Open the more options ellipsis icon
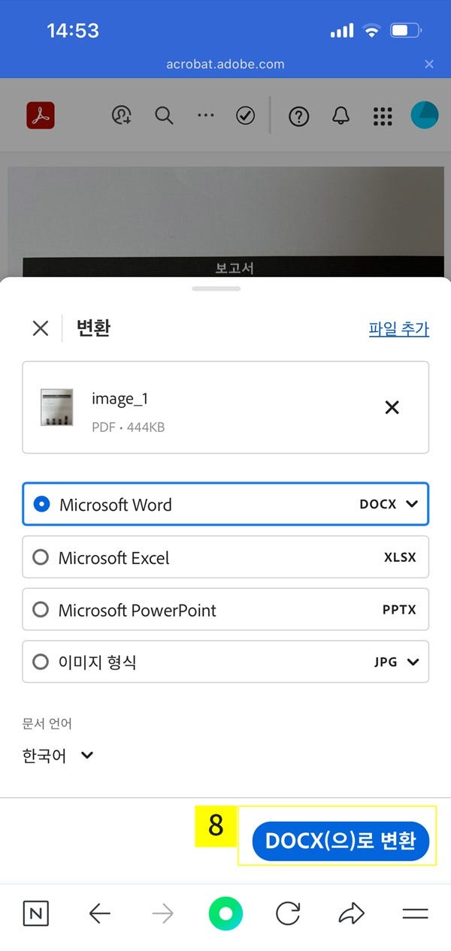 click(x=205, y=116)
